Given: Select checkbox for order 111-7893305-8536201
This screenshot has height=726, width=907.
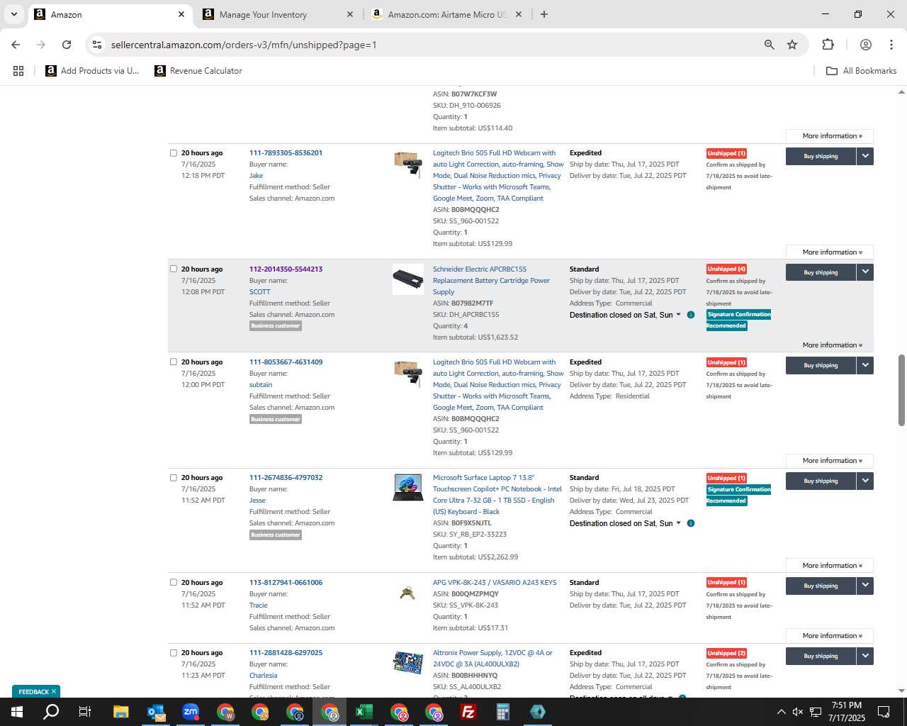Looking at the screenshot, I should [x=174, y=153].
